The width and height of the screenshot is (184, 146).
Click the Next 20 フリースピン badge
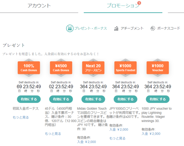point(93,68)
